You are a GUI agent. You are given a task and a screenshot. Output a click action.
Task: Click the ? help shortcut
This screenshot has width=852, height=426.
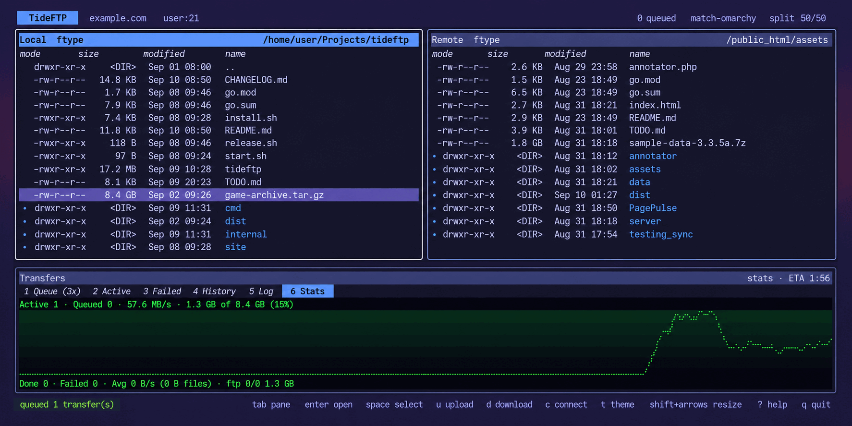(772, 404)
